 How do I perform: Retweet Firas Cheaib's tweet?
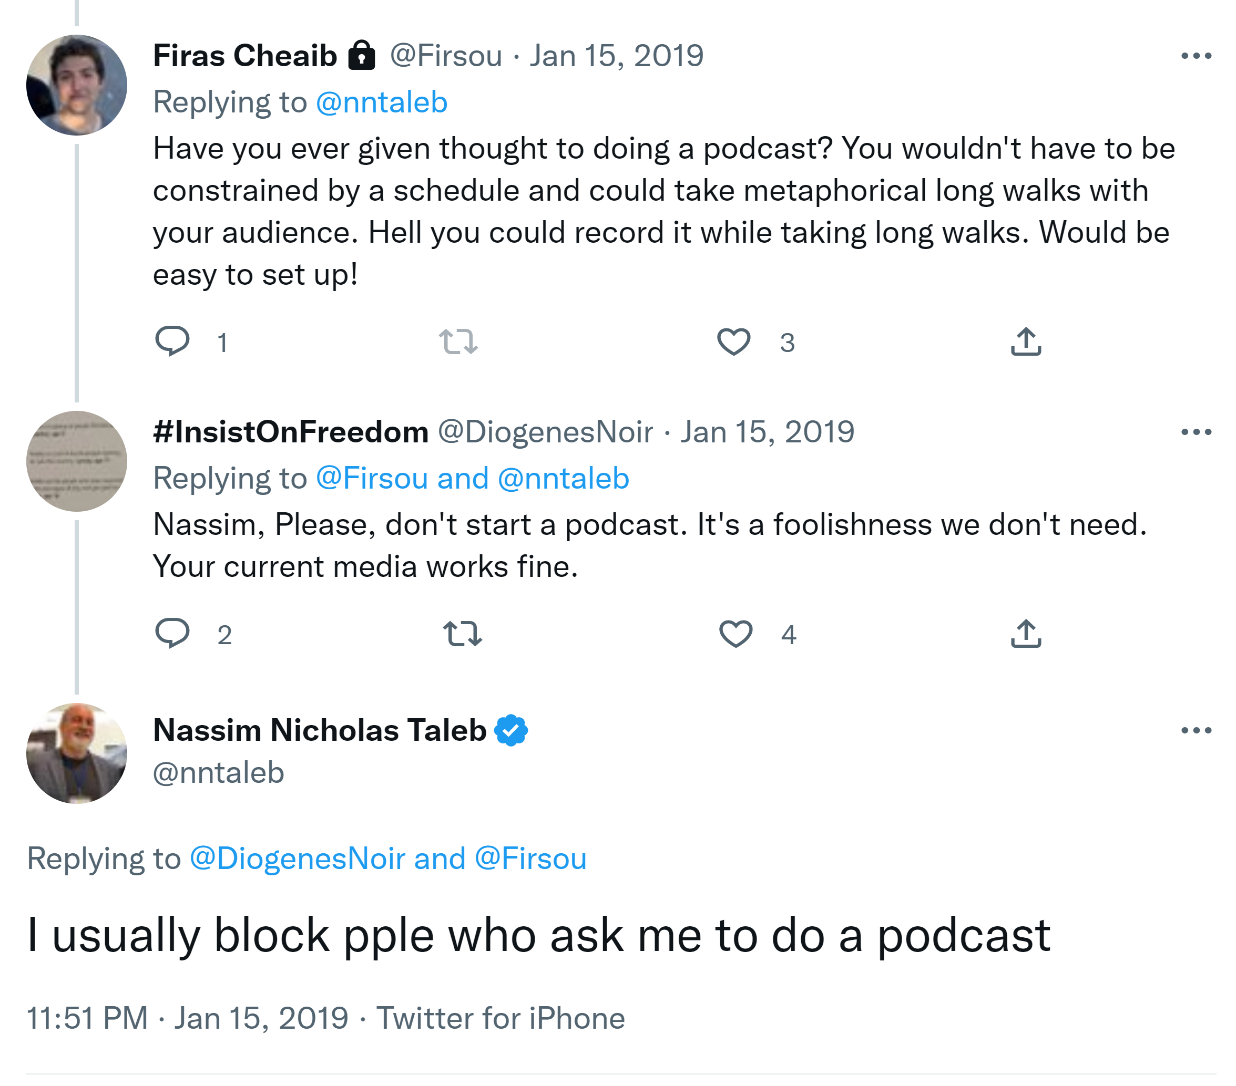pos(458,342)
